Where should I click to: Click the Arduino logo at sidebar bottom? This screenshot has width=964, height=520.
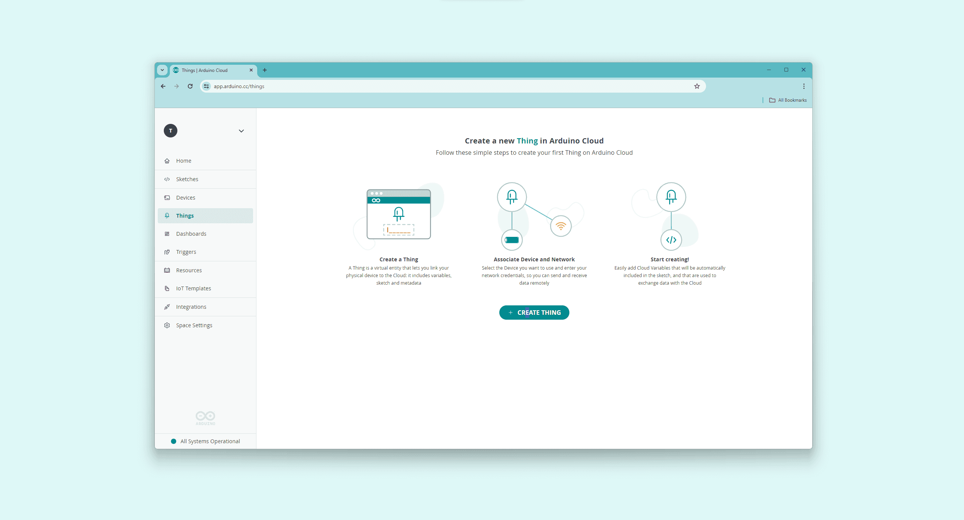(205, 418)
